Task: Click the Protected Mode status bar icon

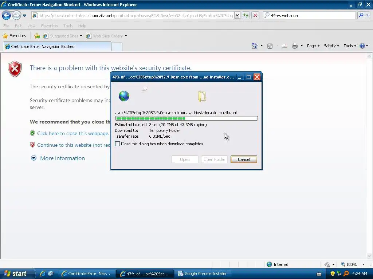Action: click(x=327, y=264)
